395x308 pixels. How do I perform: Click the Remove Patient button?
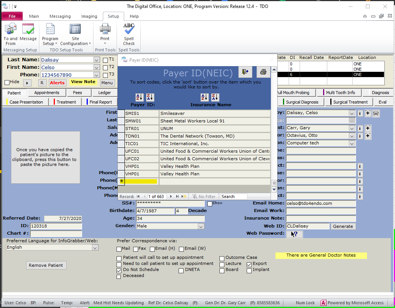coord(46,265)
